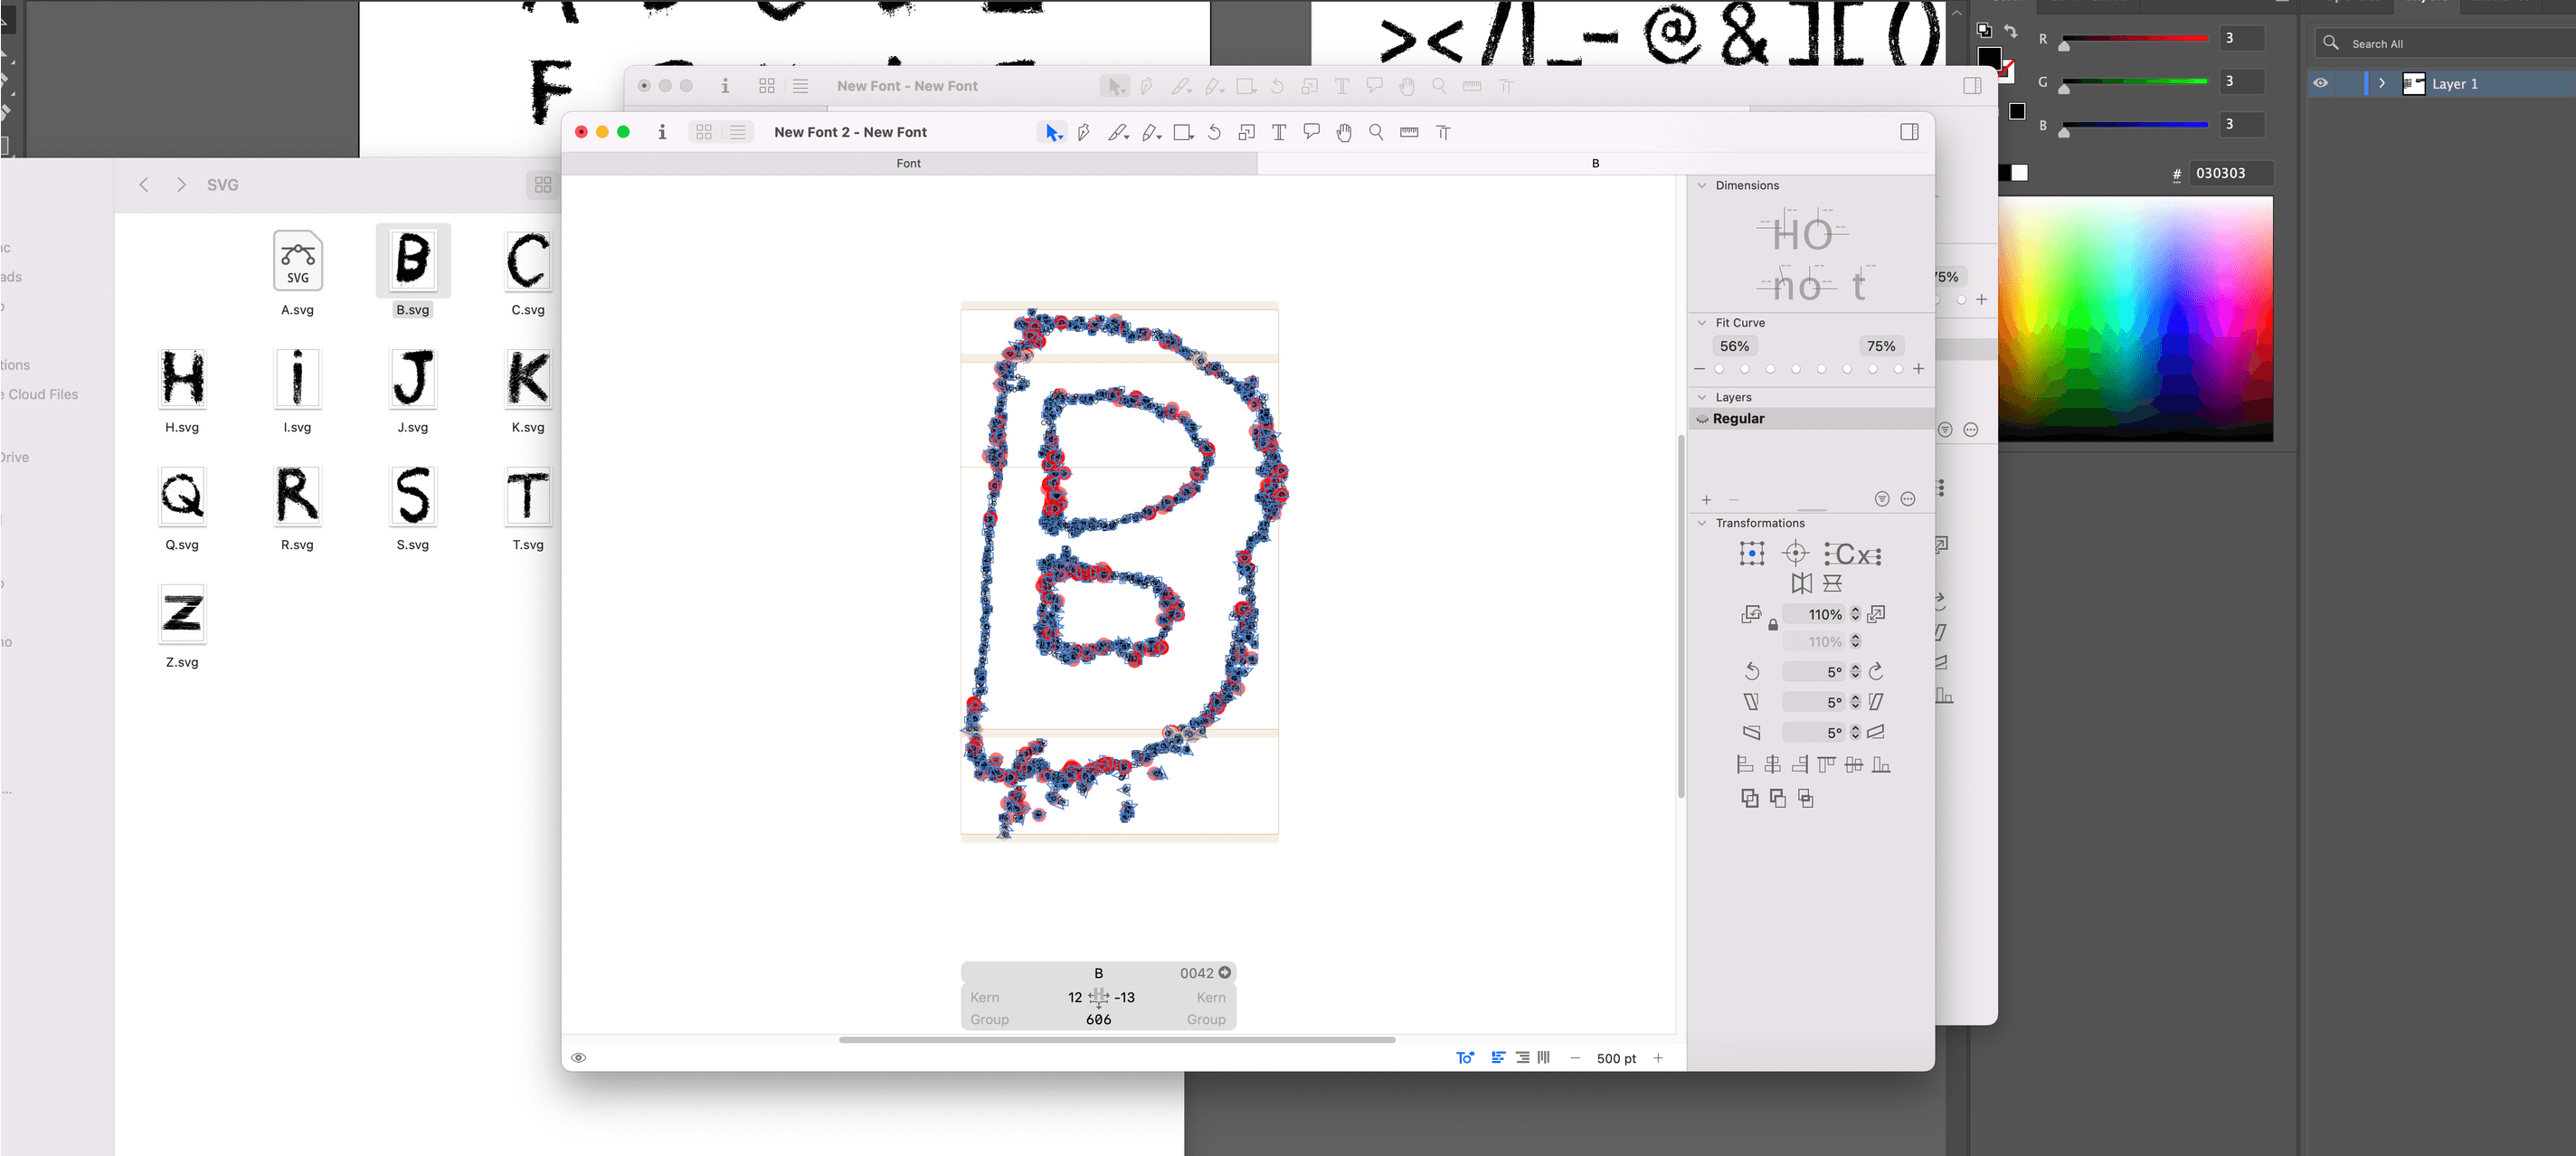The width and height of the screenshot is (2576, 1156).
Task: Toggle the right sidebar panel button
Action: pos(1909,132)
